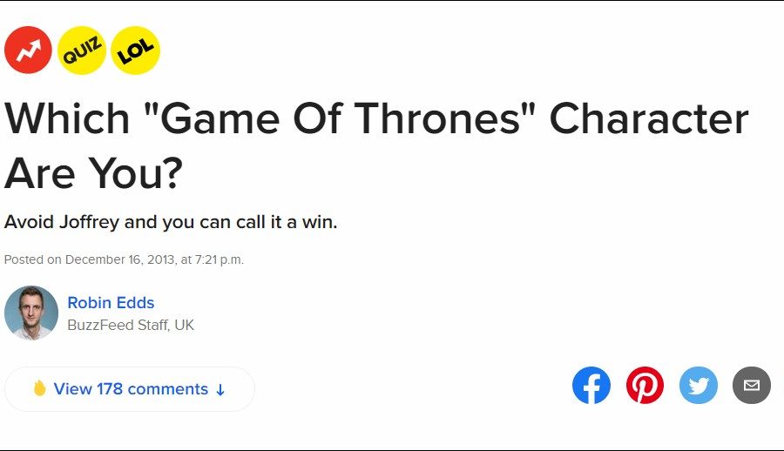784x451 pixels.
Task: Select the yellow LOL badge
Action: click(136, 50)
